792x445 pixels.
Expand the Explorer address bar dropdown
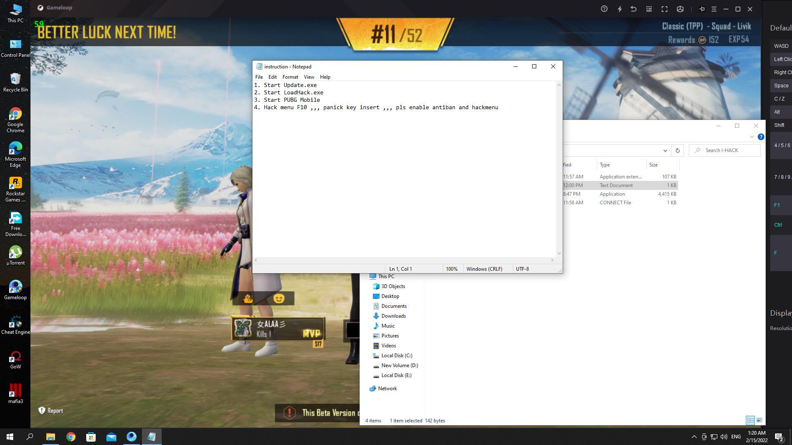665,150
